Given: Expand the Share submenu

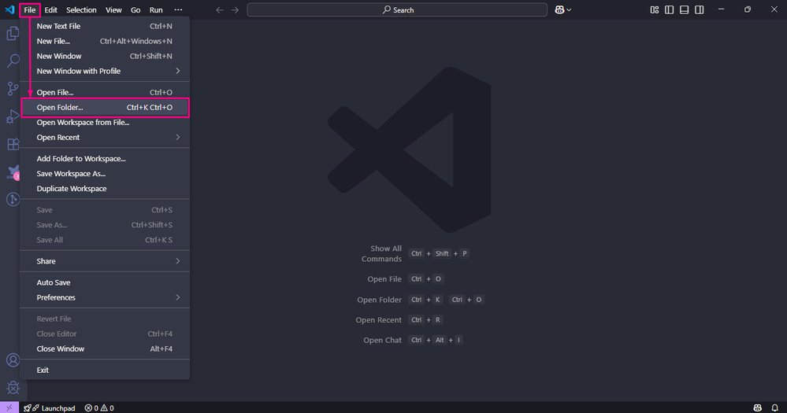Looking at the screenshot, I should (105, 261).
